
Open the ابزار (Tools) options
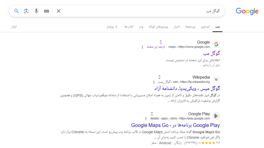coord(14,27)
